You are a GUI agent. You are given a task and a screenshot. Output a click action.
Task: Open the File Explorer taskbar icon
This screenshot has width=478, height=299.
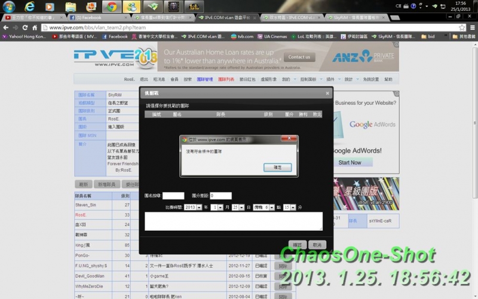point(71,7)
